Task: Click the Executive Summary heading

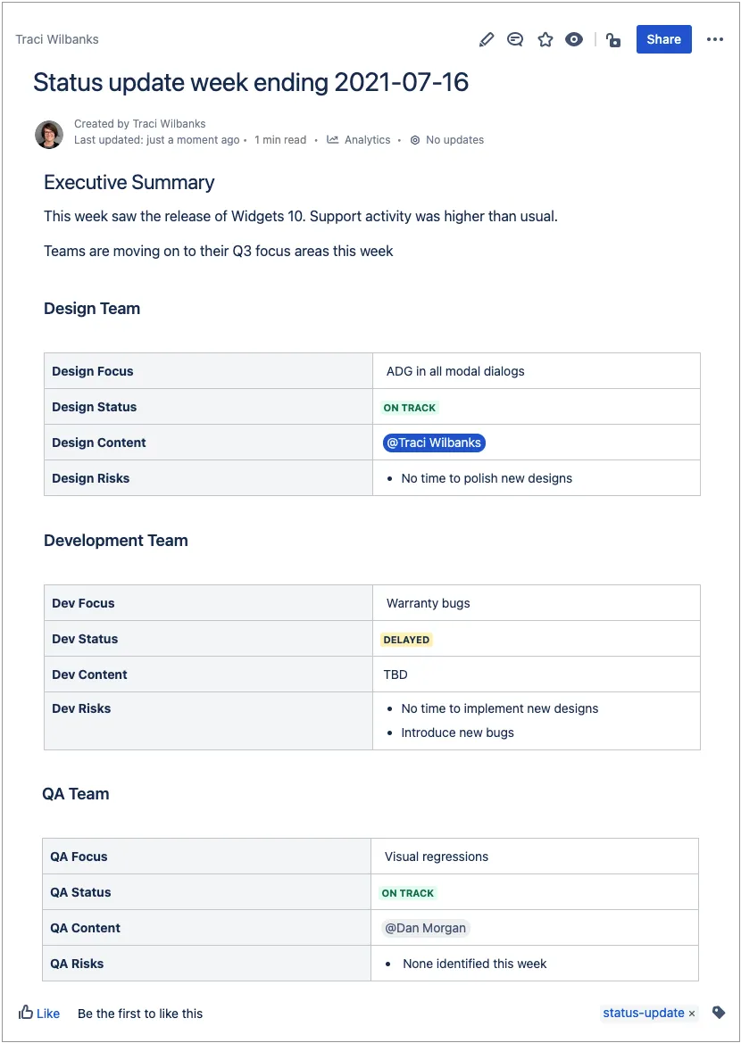Action: tap(129, 182)
